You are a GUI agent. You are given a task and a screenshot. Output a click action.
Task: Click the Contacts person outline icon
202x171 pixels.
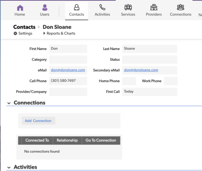tap(77, 7)
